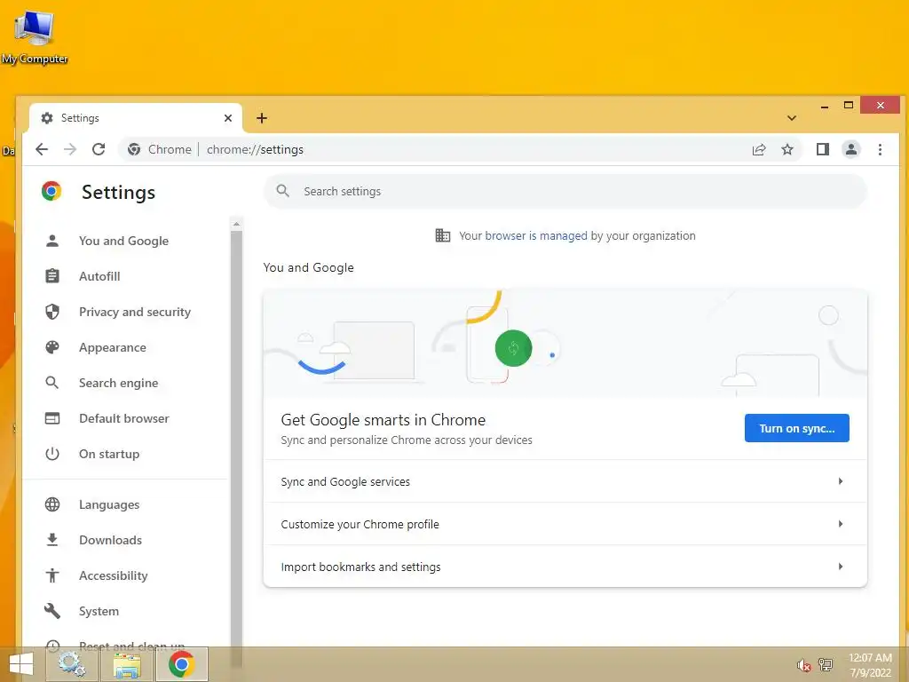Screen dimensions: 909x682
Task: Select You and Google in sidebar
Action: tap(123, 241)
